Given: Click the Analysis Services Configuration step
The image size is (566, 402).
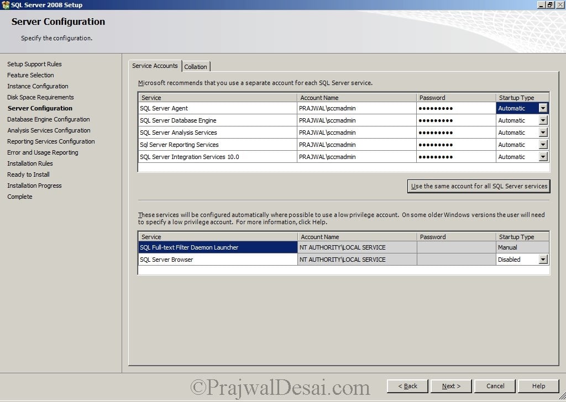Looking at the screenshot, I should pyautogui.click(x=49, y=130).
